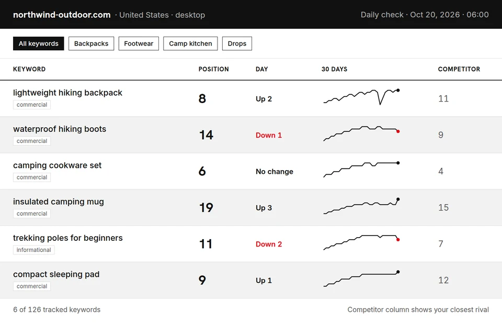The height and width of the screenshot is (335, 502).
Task: Click position 19 for insulated camping mug
Action: (206, 208)
